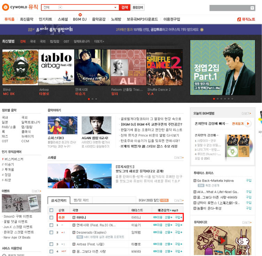Select the 실시간차트 tab
Viewport: 262px width, 256px height.
[59, 200]
